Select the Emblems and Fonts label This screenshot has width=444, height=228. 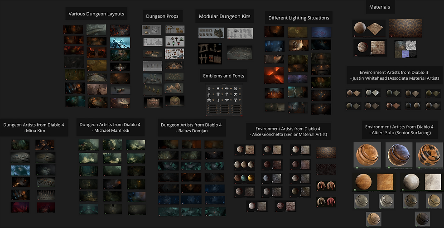(223, 76)
